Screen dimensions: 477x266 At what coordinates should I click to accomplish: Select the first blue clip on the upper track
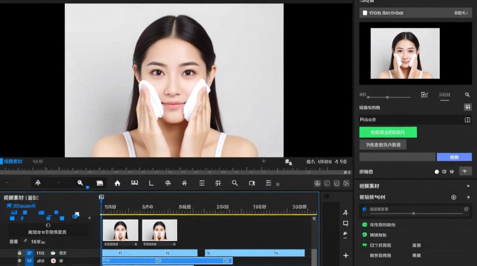point(149,253)
